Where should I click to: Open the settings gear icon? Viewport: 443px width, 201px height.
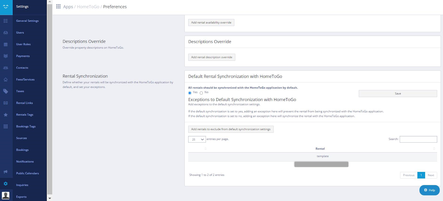click(x=6, y=184)
